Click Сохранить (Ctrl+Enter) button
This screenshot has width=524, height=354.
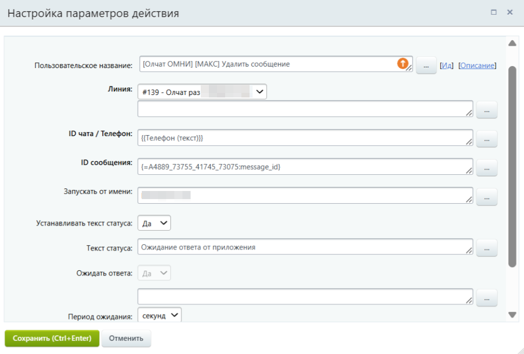click(x=52, y=338)
